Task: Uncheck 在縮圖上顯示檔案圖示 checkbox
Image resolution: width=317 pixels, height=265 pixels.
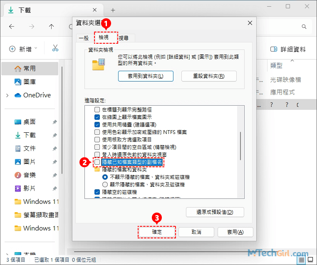Action: coord(97,117)
